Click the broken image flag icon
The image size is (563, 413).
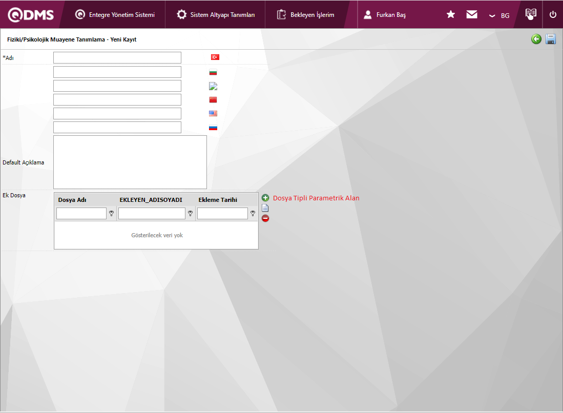pyautogui.click(x=213, y=86)
